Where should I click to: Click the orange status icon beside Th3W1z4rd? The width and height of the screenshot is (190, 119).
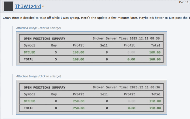pos(43,6)
